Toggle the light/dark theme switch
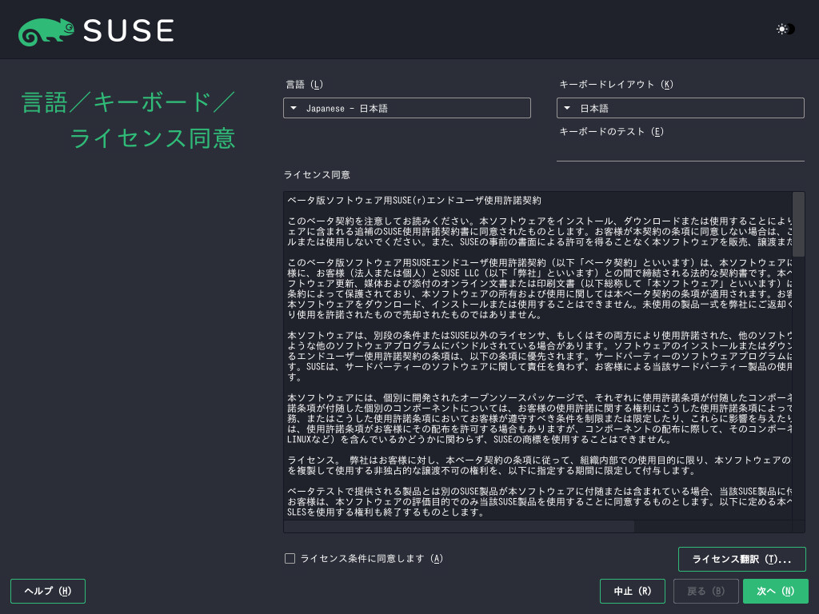The image size is (819, 614). (x=785, y=30)
